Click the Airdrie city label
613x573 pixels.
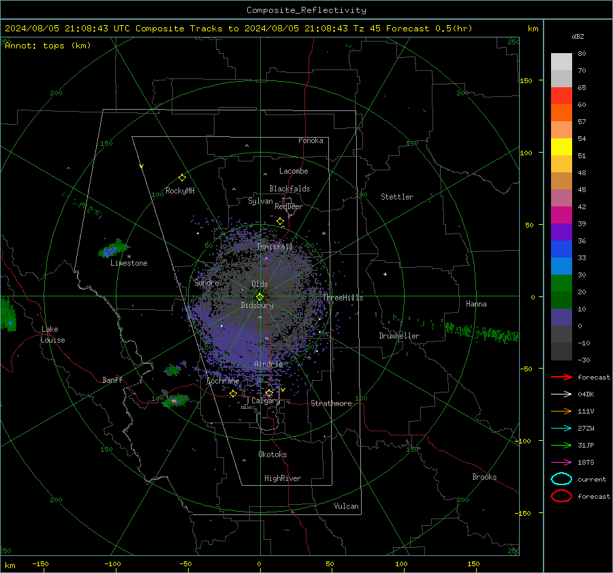[268, 364]
